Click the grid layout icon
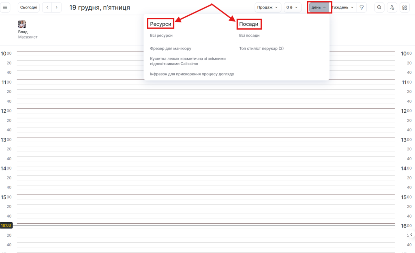Viewport: 415px width, 253px height. tap(404, 7)
